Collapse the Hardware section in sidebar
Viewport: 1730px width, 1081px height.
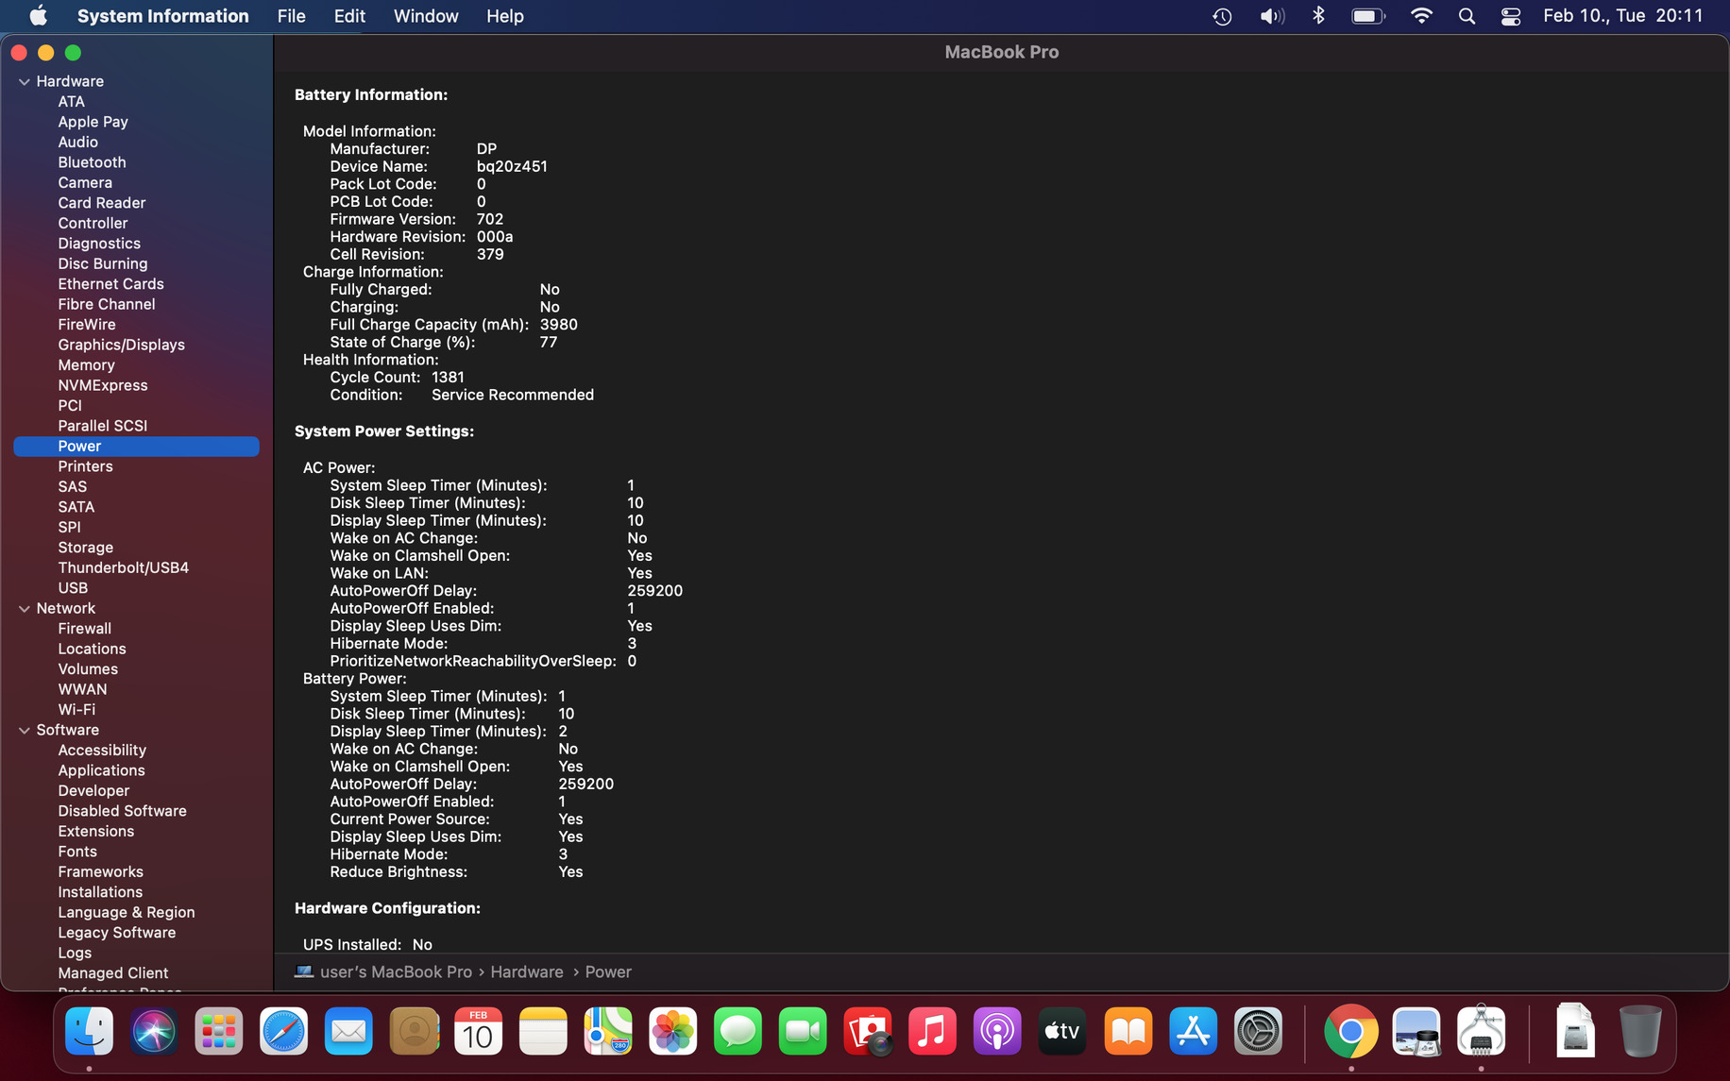point(25,82)
